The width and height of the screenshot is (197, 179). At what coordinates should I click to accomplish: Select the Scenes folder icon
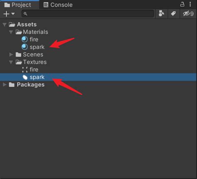click(18, 54)
